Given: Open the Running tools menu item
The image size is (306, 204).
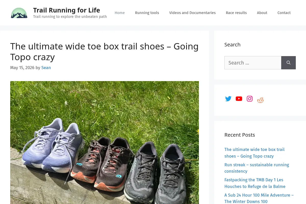Looking at the screenshot, I should (x=147, y=13).
